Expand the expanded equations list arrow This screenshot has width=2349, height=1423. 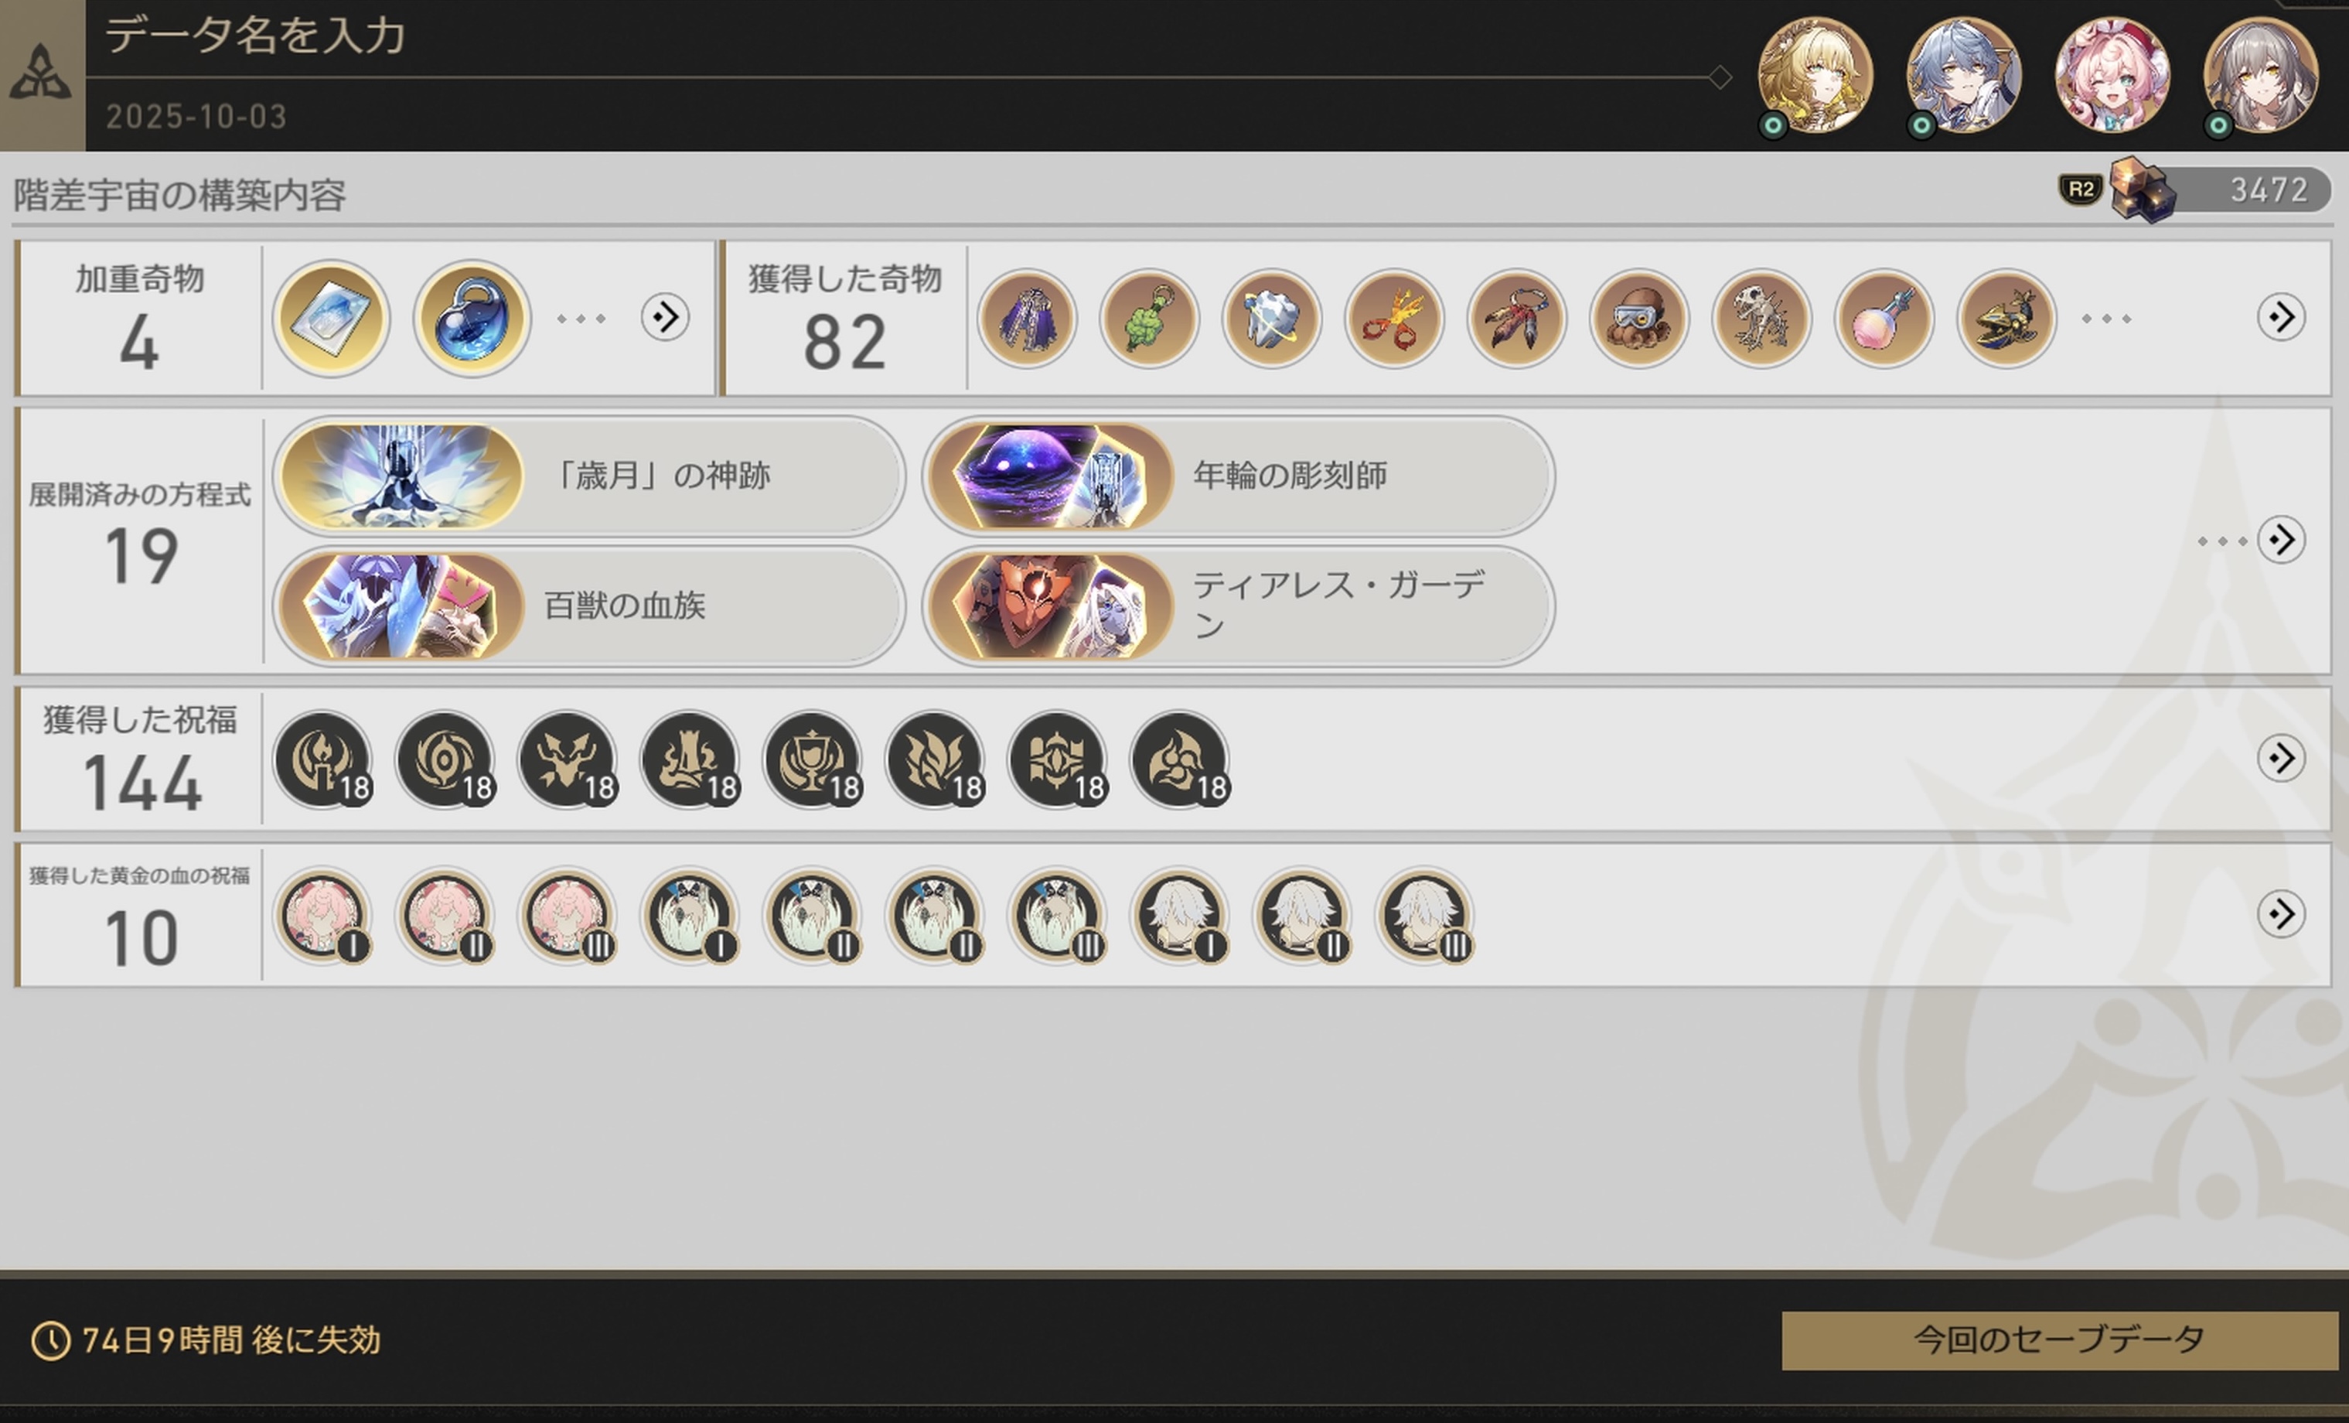[x=2280, y=540]
